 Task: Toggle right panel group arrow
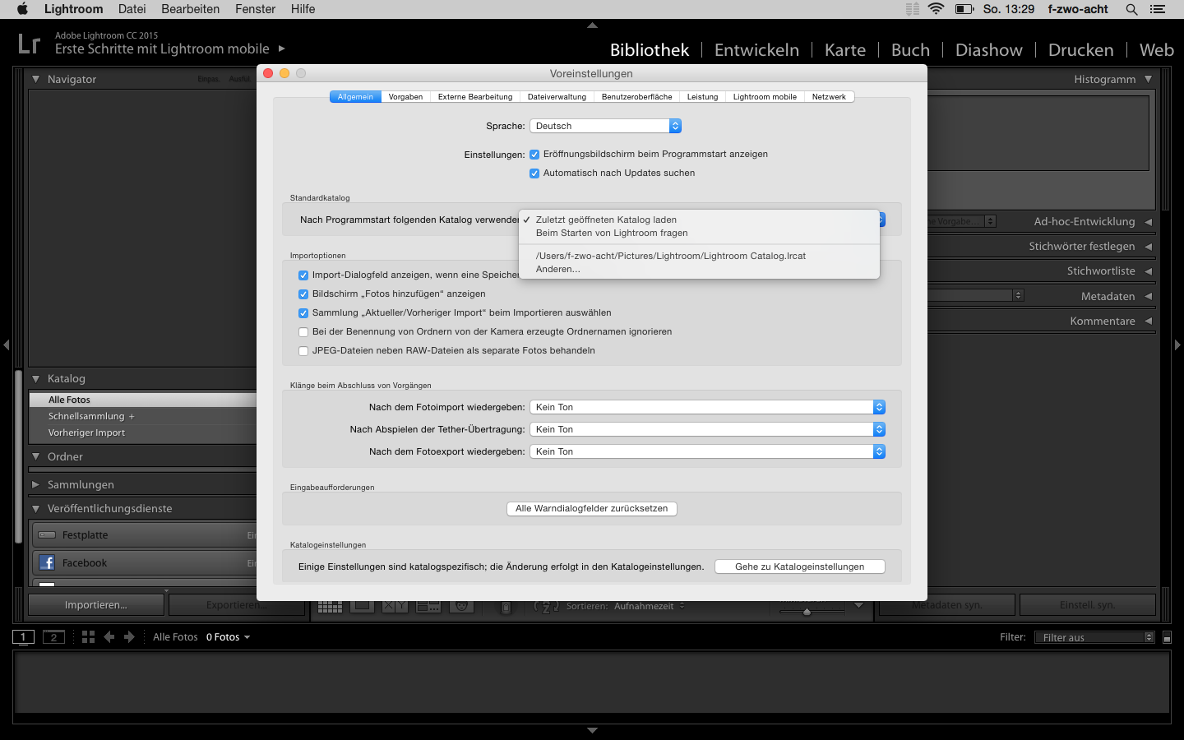click(x=1177, y=345)
